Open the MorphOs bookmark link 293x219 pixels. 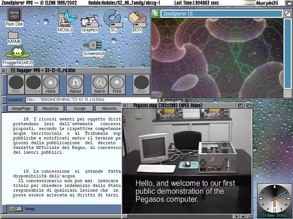pyautogui.click(x=51, y=108)
